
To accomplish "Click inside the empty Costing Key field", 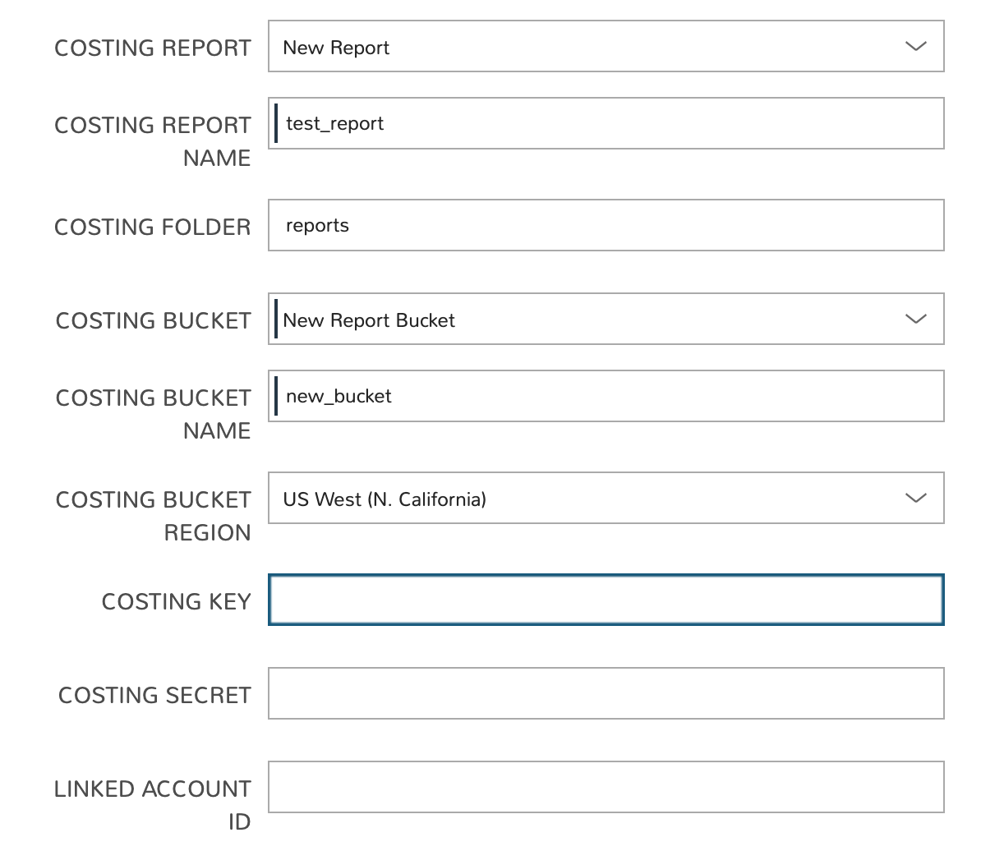I will point(606,600).
